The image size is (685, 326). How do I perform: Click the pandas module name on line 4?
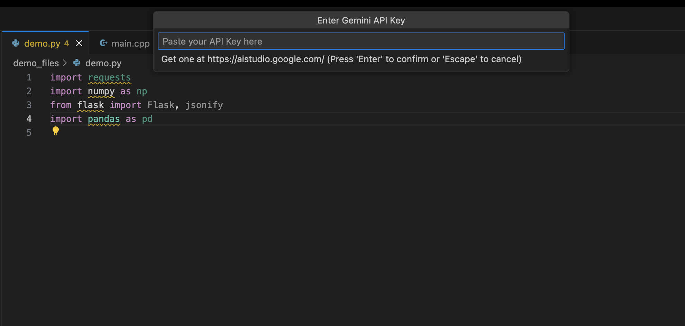104,119
